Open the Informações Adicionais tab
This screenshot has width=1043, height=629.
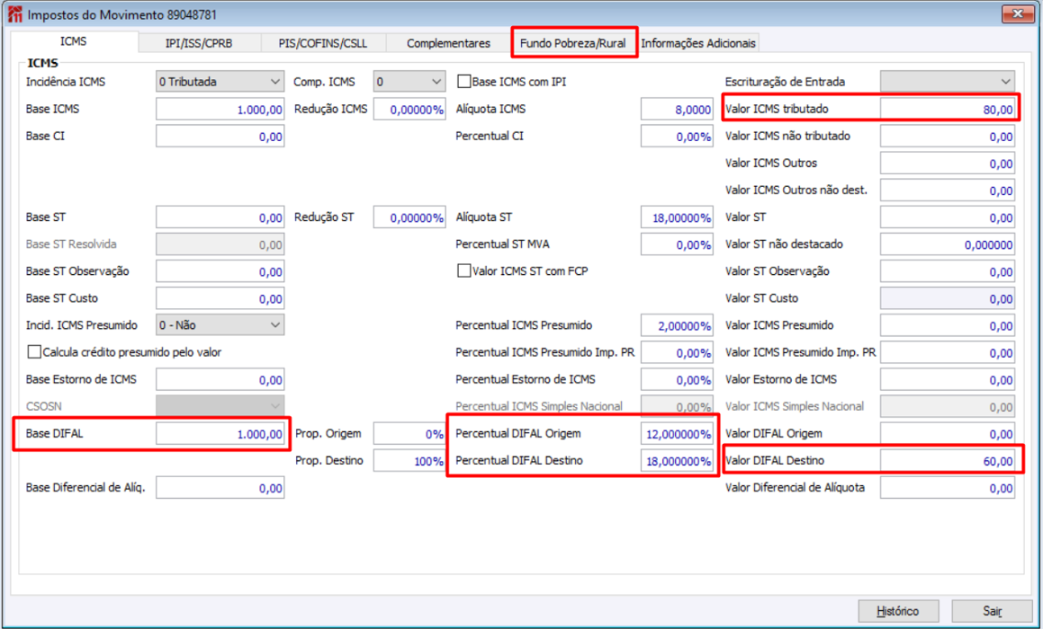(697, 43)
